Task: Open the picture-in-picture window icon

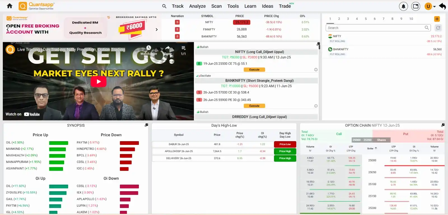Action: tap(416, 6)
